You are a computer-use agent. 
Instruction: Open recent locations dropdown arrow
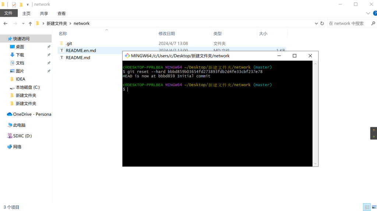tap(23, 24)
